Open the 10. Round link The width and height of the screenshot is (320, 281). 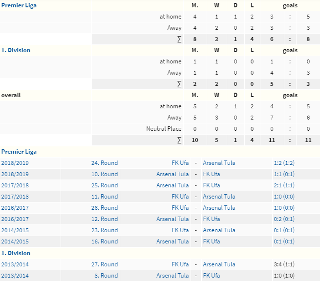[x=105, y=174]
